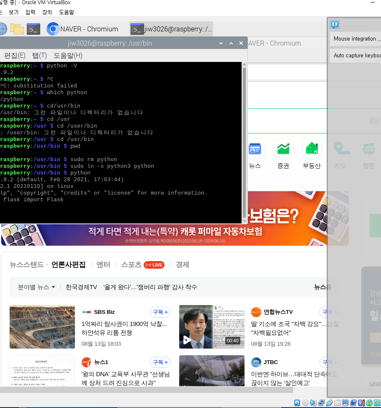Click the display status bar icon

345,403
